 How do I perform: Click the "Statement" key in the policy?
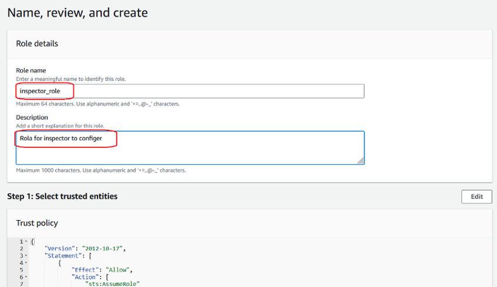tap(62, 255)
